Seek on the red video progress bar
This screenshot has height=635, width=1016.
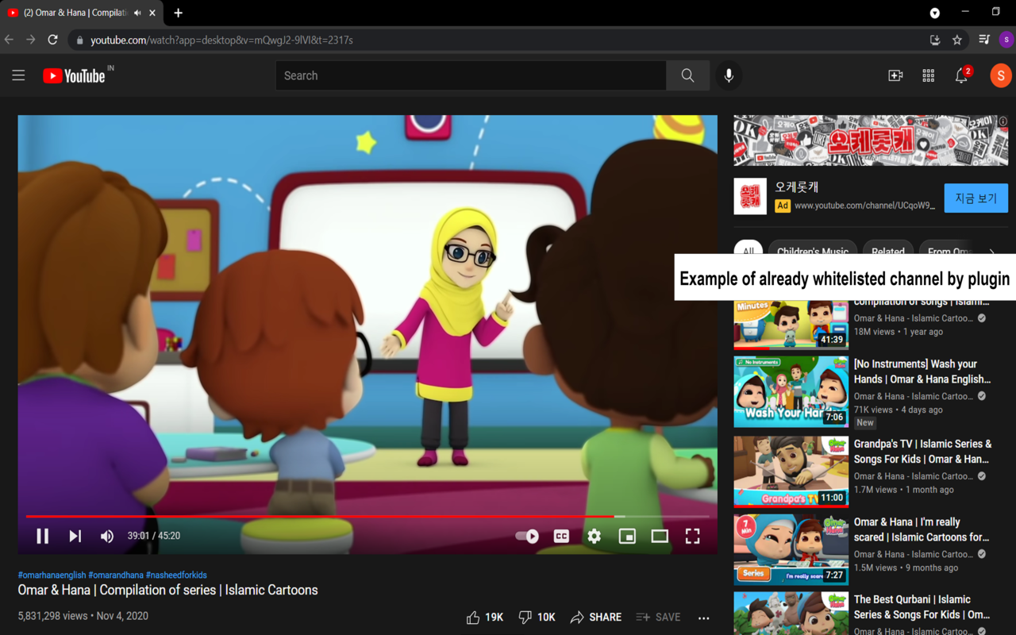368,516
